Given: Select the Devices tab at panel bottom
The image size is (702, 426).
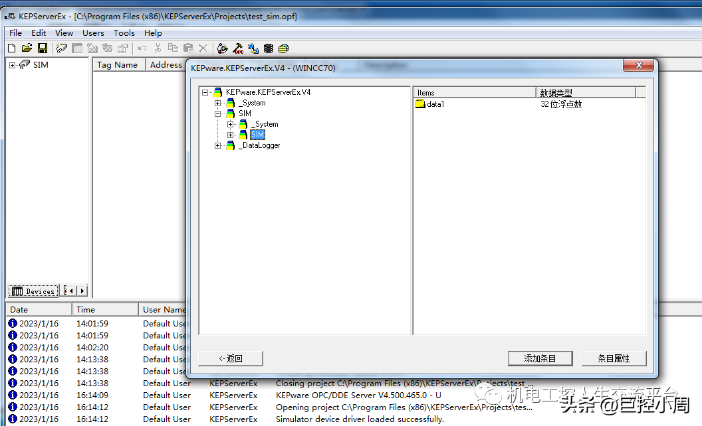Looking at the screenshot, I should (x=34, y=291).
